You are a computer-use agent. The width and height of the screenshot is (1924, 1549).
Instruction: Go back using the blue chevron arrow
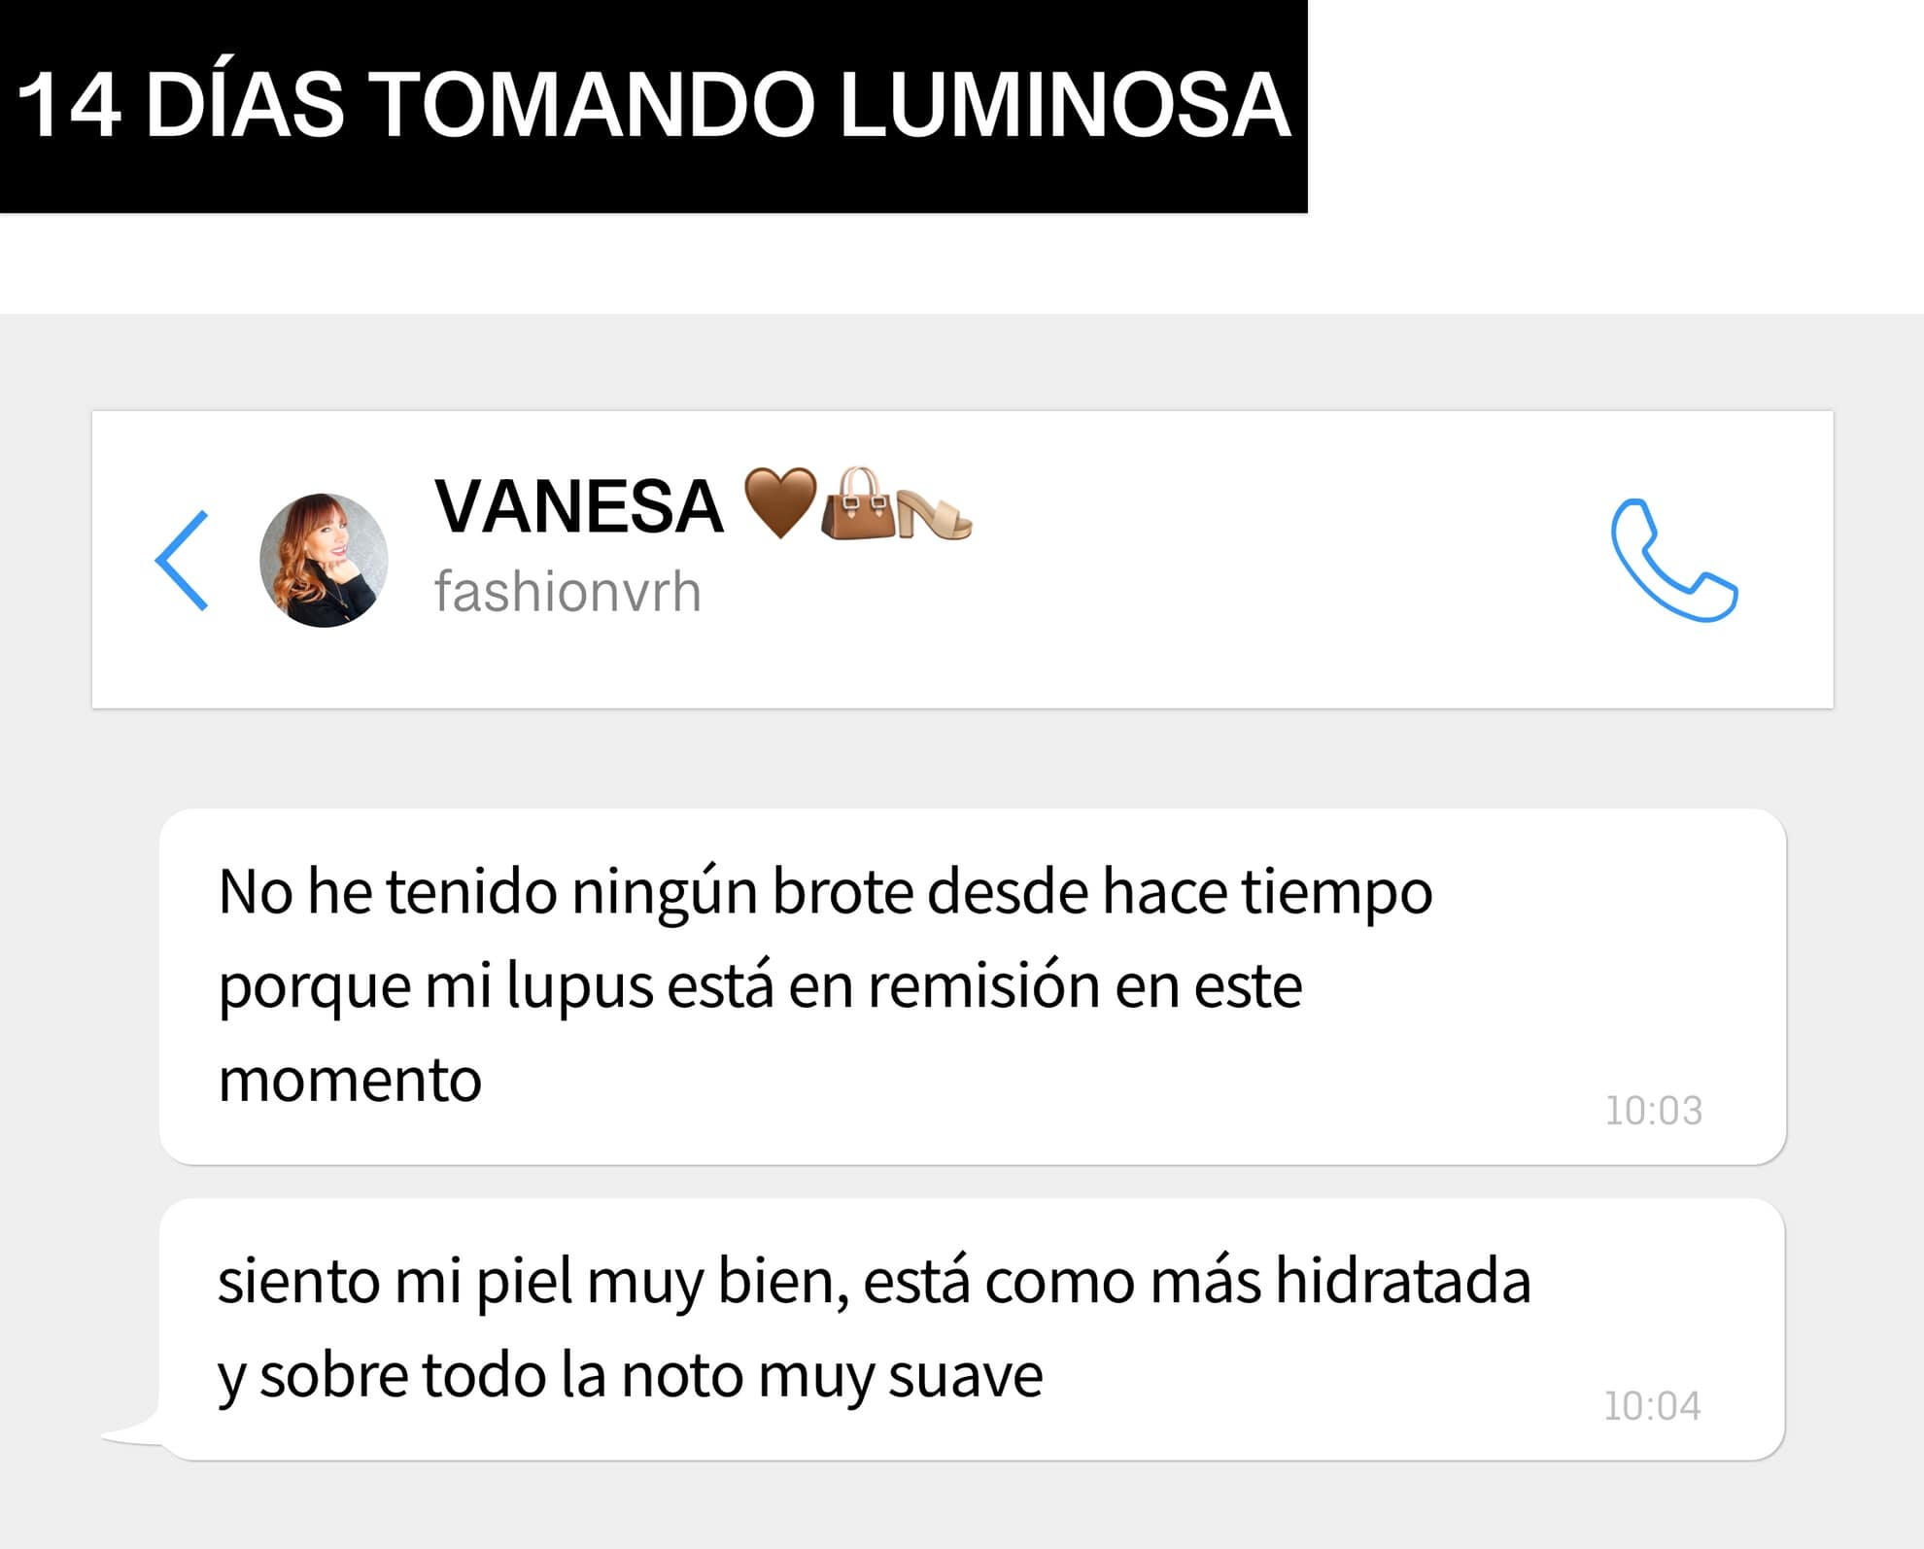pos(182,561)
